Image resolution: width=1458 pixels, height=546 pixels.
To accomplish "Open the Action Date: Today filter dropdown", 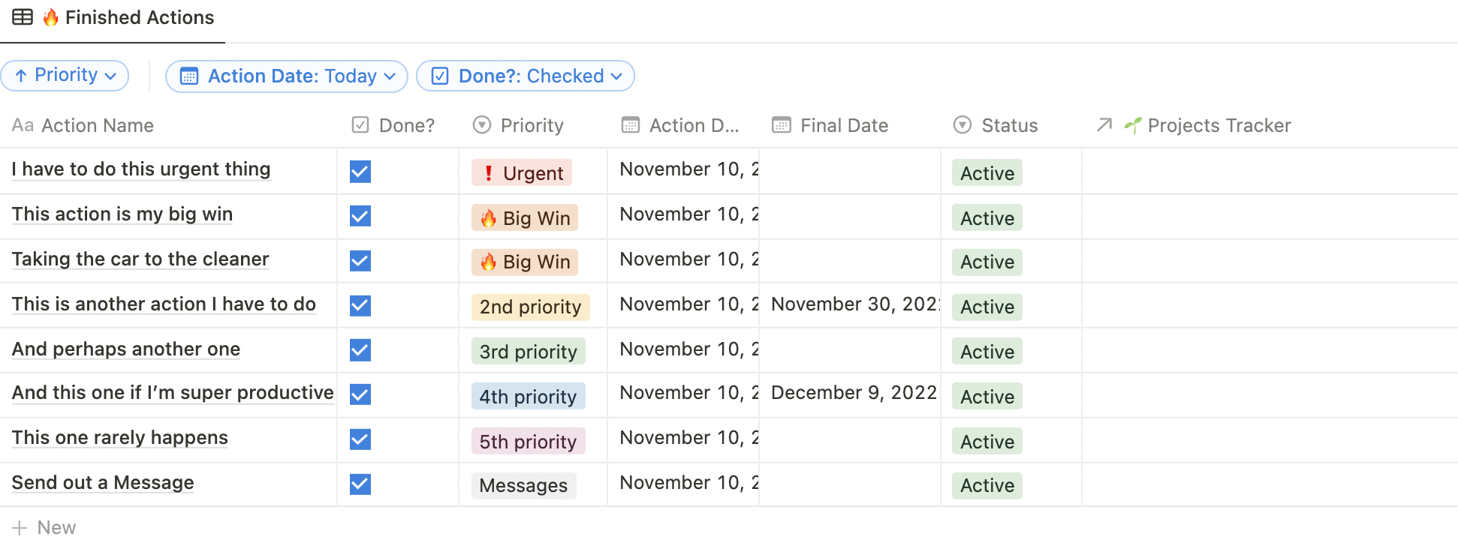I will pyautogui.click(x=287, y=76).
